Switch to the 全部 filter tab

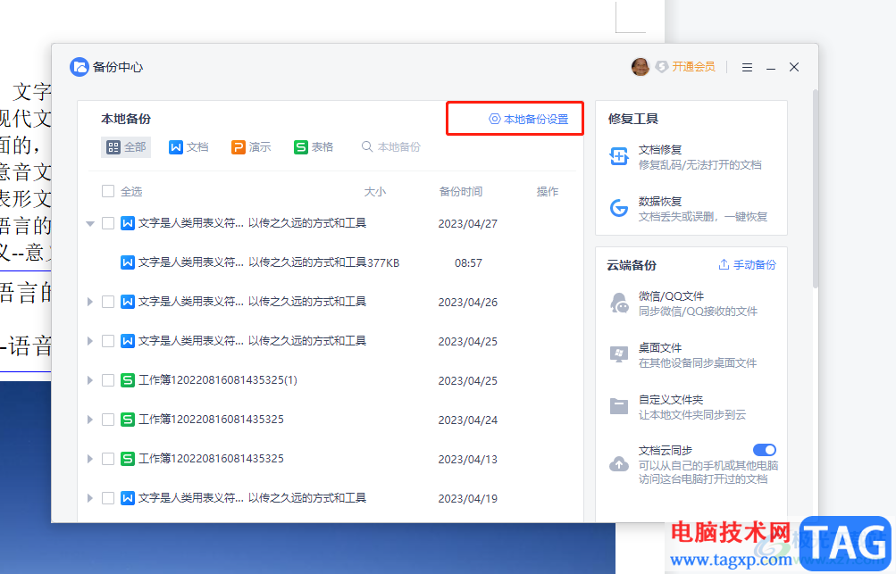tap(126, 146)
